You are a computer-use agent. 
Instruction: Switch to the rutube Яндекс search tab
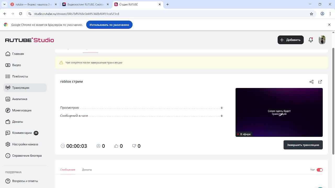(x=33, y=4)
